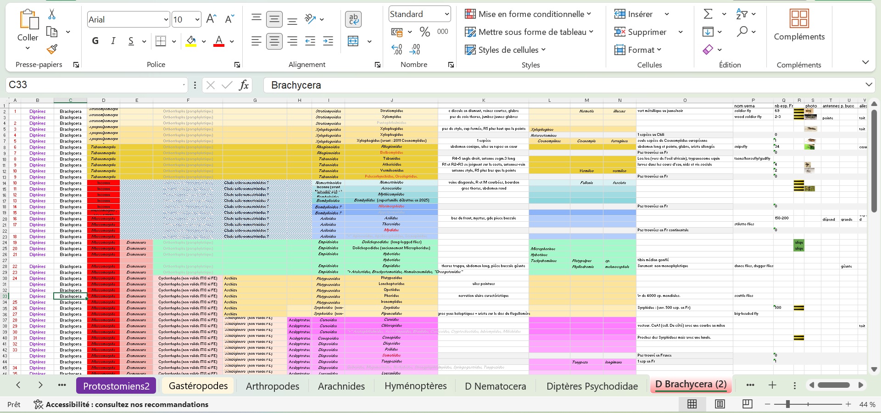Open the Format cells menu
The height and width of the screenshot is (413, 881).
(x=638, y=50)
